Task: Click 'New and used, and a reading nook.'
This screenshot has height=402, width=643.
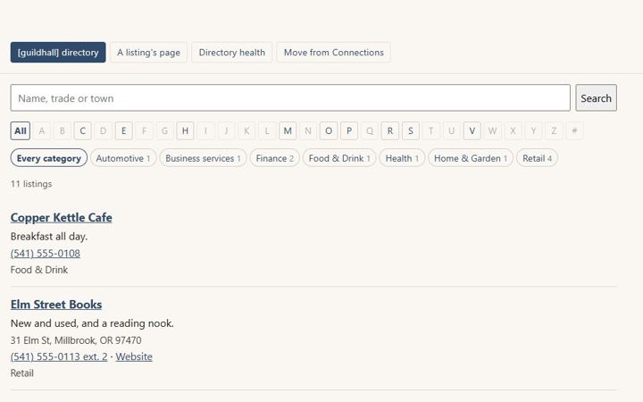Action: point(92,323)
